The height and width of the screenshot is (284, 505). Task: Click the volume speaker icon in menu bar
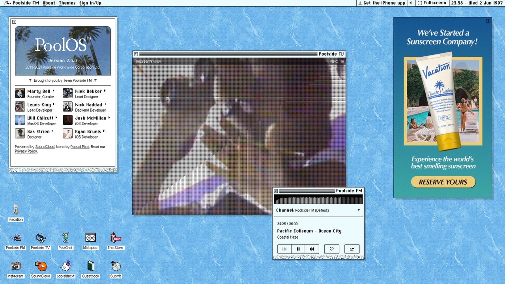tap(411, 3)
